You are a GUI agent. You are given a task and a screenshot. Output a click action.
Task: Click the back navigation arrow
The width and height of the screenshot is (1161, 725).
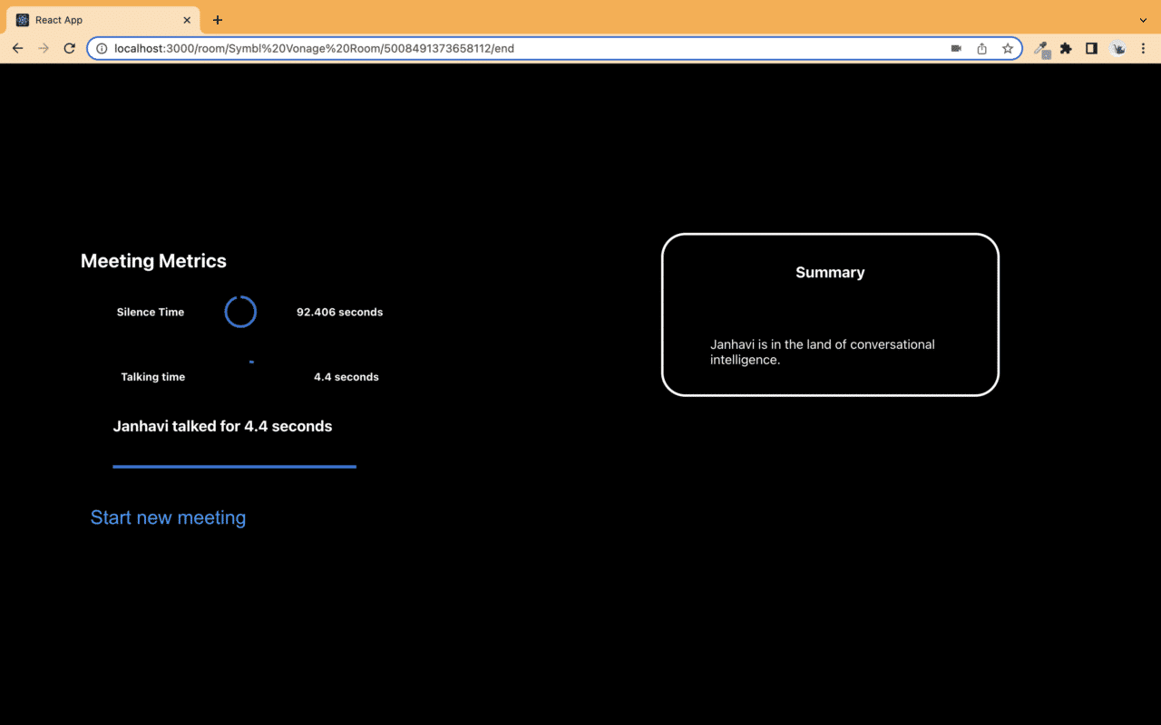click(x=17, y=48)
